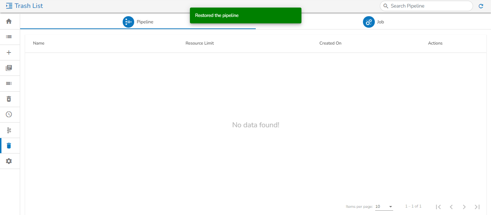Image resolution: width=491 pixels, height=215 pixels.
Task: Expand the Items per page dropdown
Action: click(384, 207)
